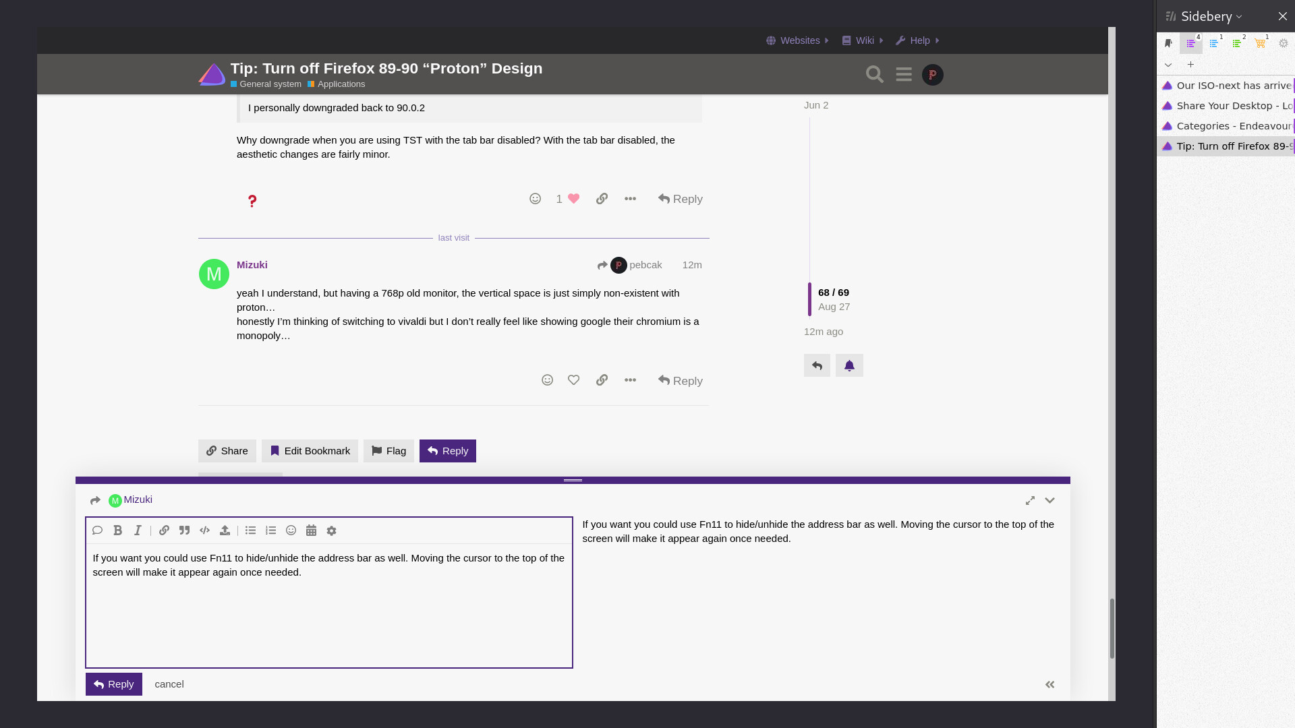Select the 'Tip: Turn off Firefox' tab in Sidebery

1226,146
